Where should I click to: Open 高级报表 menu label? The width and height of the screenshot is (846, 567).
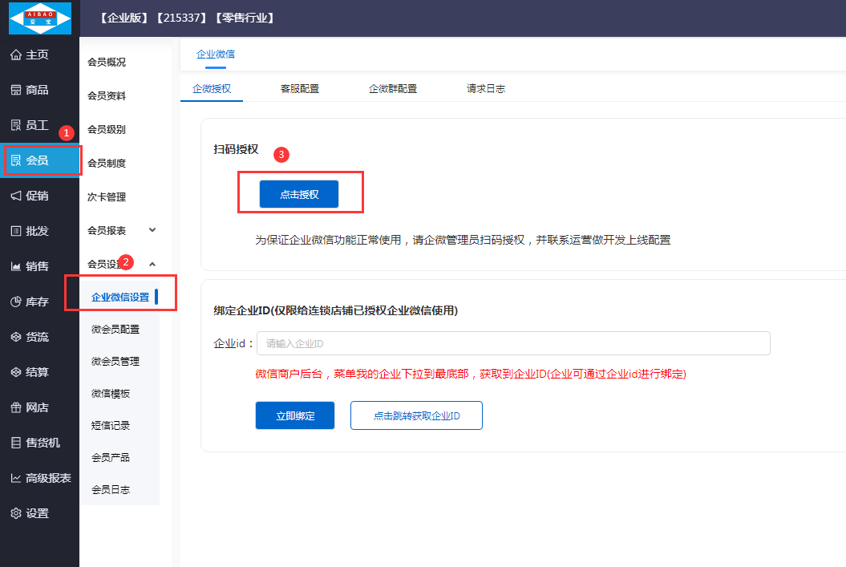49,478
